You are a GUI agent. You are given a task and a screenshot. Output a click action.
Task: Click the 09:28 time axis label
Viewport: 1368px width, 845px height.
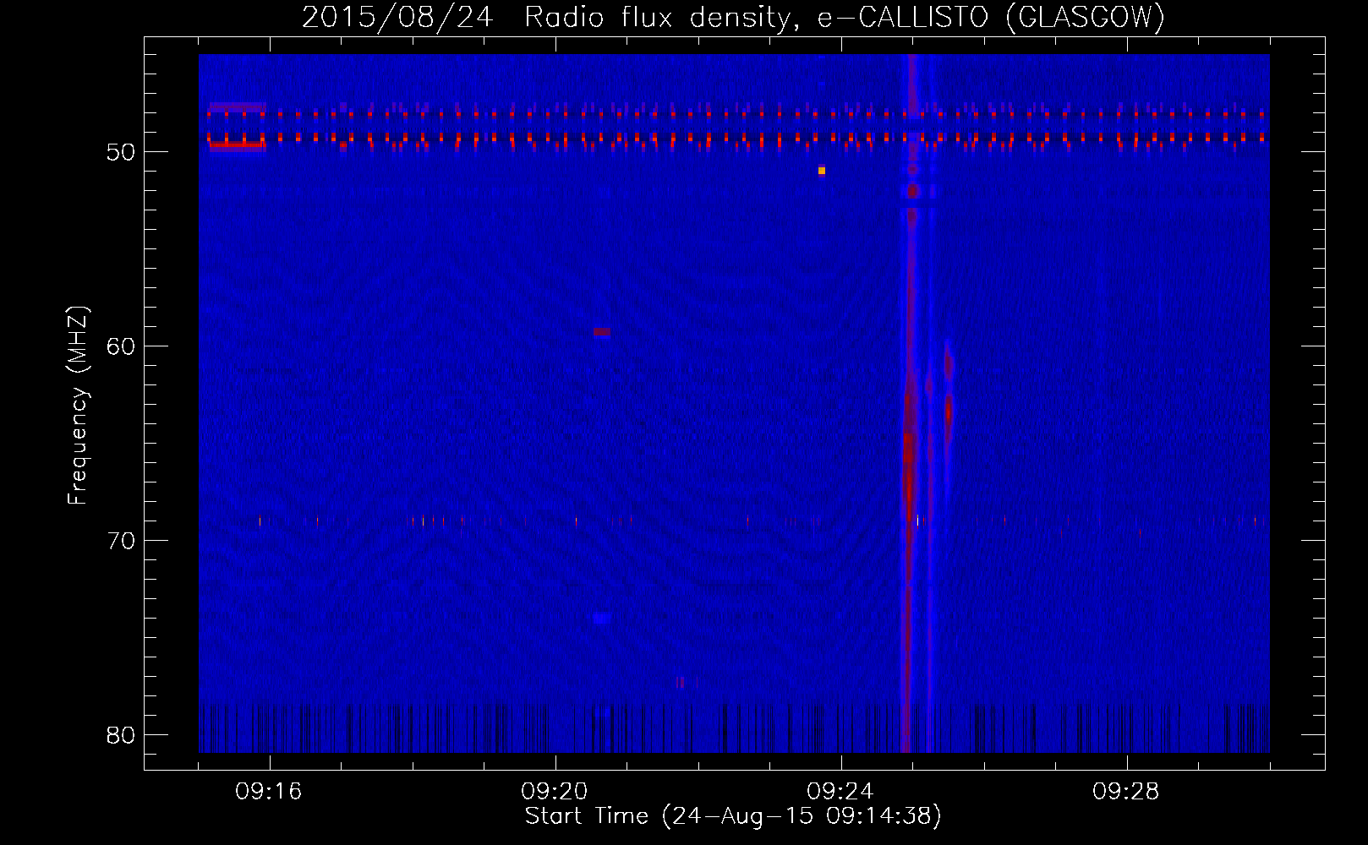(1126, 792)
